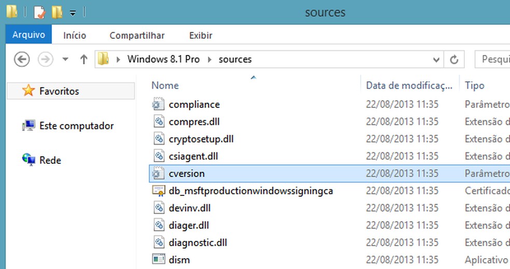Expand the Windows 8.1 Pro breadcrumb arrow
This screenshot has height=269, width=510.
[x=209, y=59]
